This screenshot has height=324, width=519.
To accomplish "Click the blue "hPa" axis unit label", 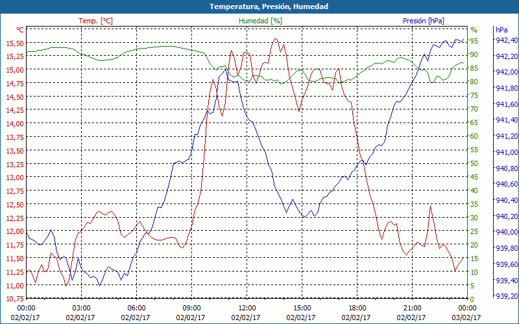I will pos(501,30).
